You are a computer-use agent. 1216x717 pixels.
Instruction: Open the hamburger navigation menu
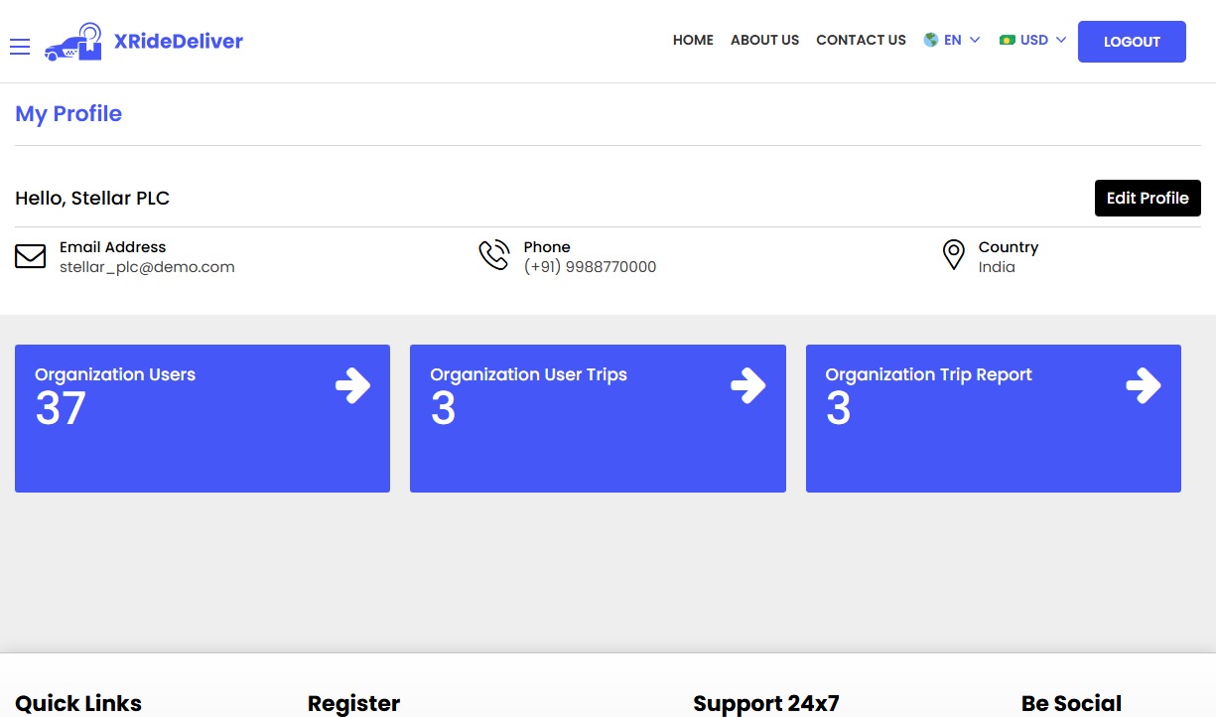coord(19,46)
